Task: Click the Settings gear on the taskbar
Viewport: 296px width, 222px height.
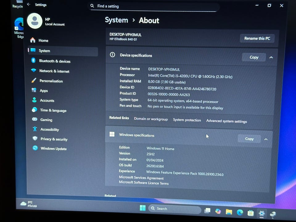Action: click(261, 214)
